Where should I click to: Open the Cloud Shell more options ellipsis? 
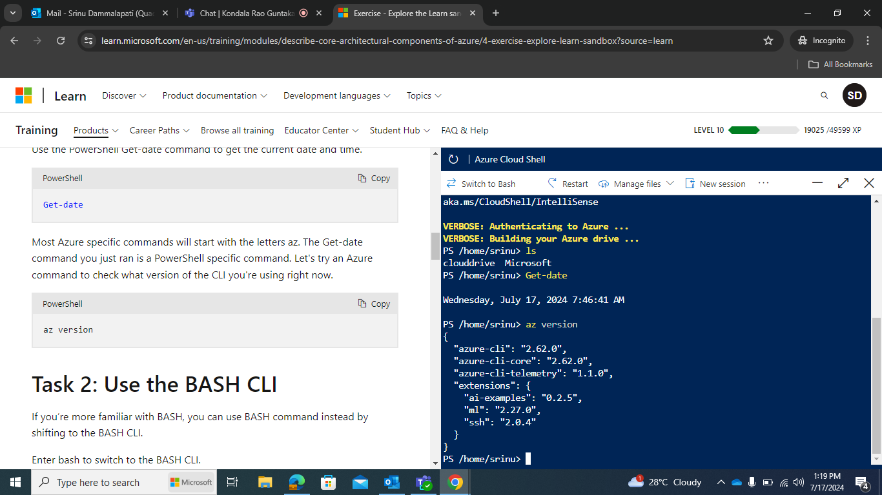point(763,183)
